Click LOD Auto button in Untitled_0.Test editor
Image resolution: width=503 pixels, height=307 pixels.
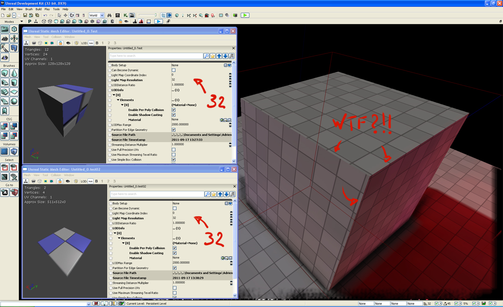coord(91,43)
